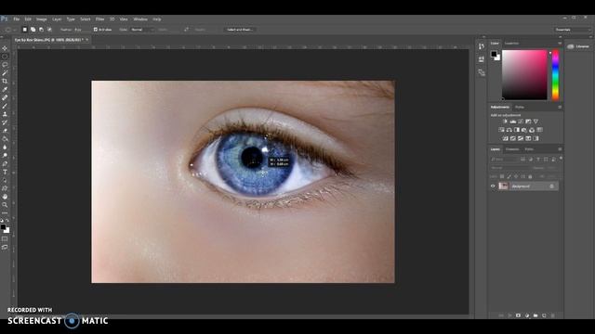Select the Zoom tool
The width and height of the screenshot is (595, 334).
[5, 205]
